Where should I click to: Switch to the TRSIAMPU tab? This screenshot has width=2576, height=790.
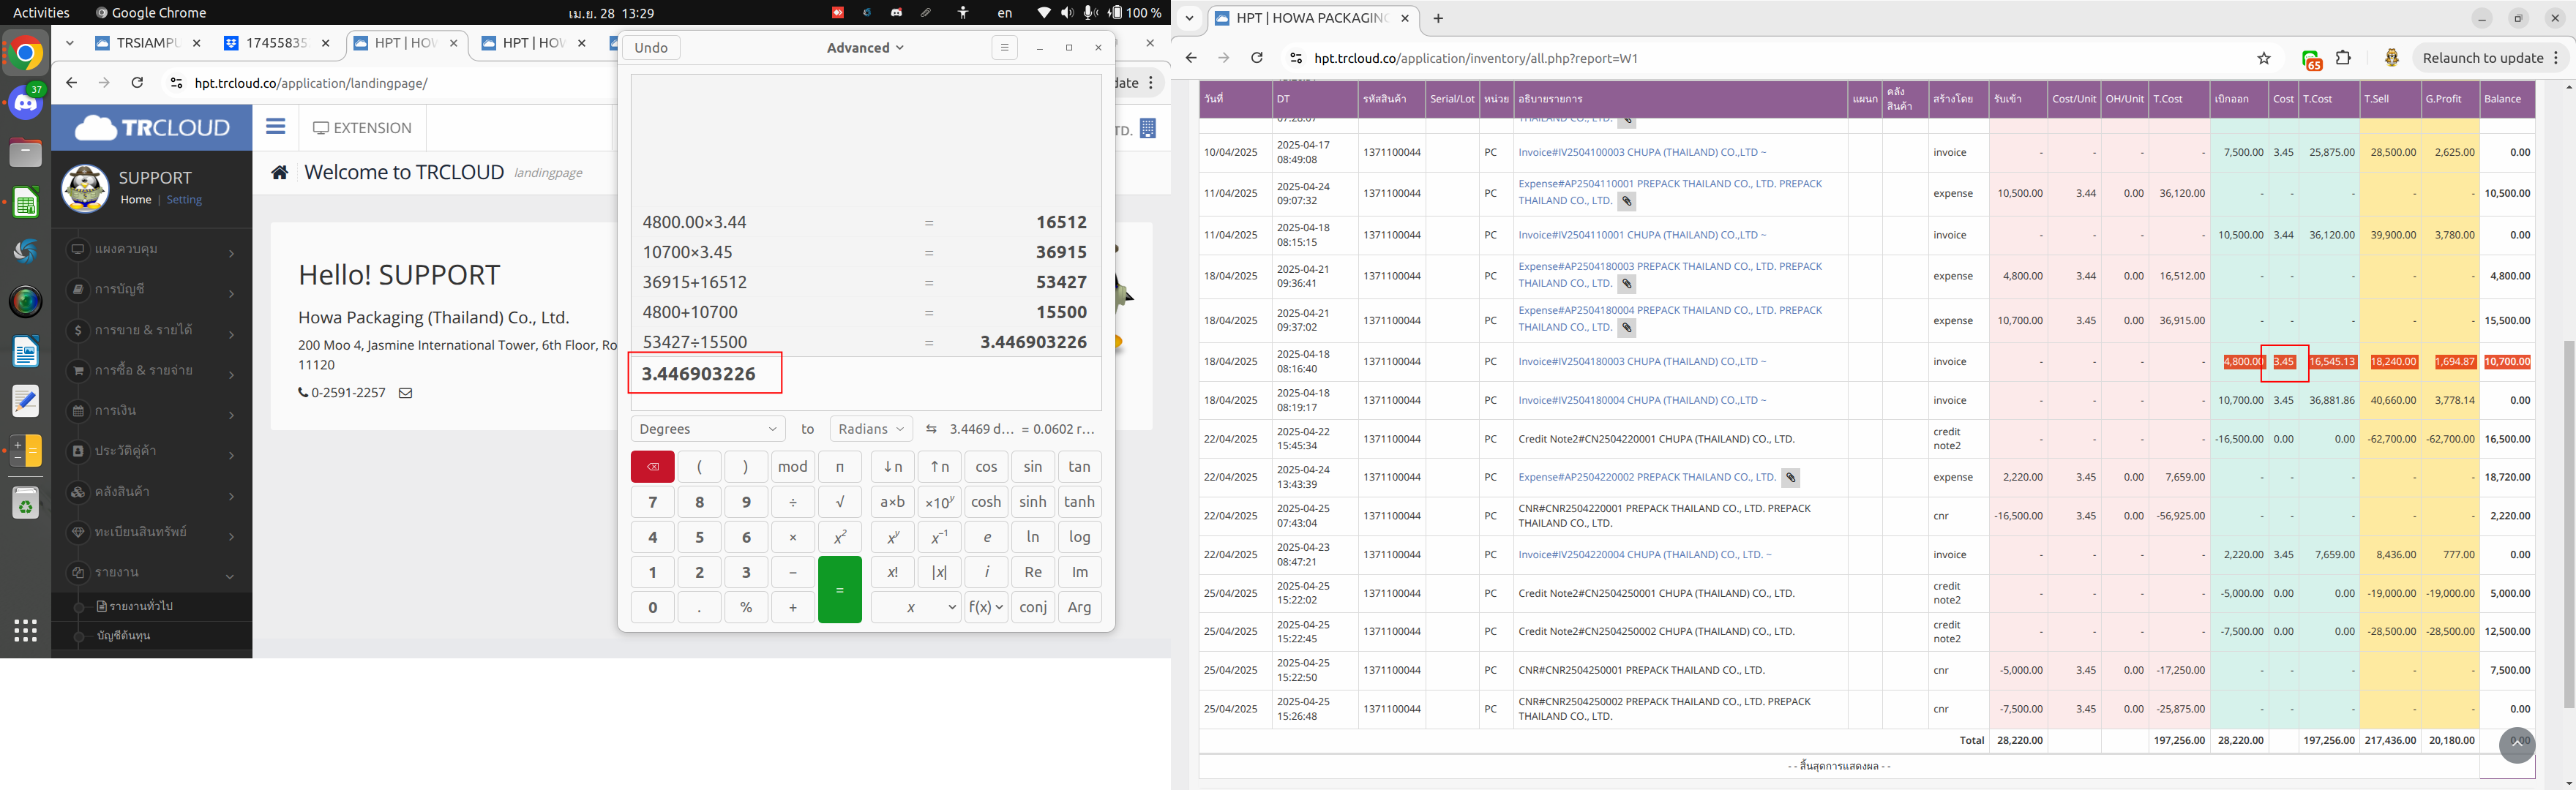coord(147,43)
